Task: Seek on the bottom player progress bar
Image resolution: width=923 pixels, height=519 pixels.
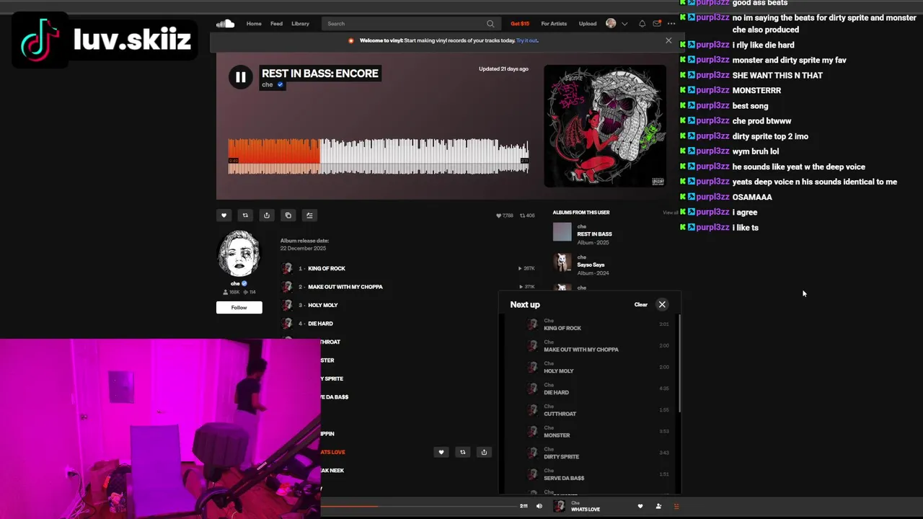Action: pyautogui.click(x=418, y=506)
